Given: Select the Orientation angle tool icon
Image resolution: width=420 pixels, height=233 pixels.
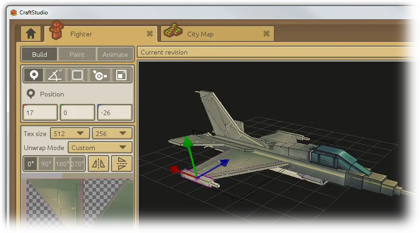Looking at the screenshot, I should pos(55,75).
